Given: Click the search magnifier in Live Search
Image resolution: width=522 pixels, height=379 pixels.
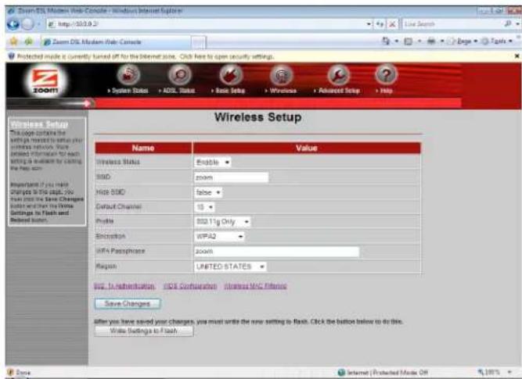Looking at the screenshot, I should [508, 23].
